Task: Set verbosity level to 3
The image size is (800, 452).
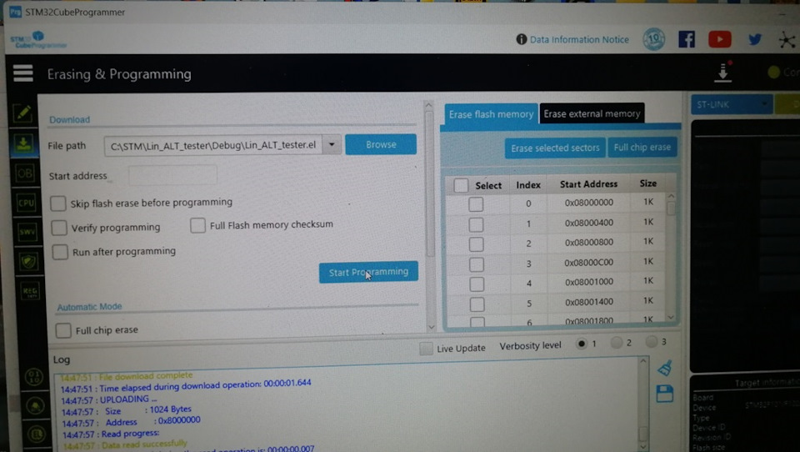Action: pyautogui.click(x=652, y=342)
